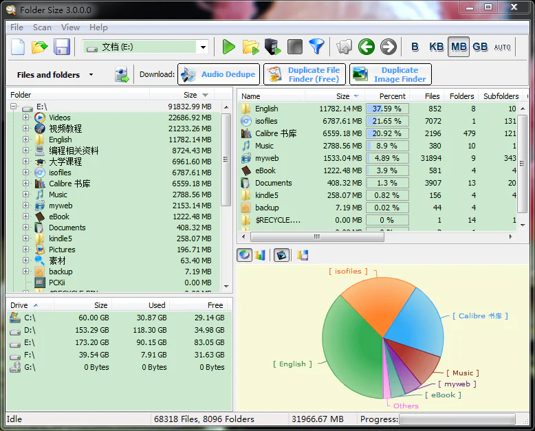This screenshot has width=535, height=431.
Task: Click the Duplicate Image Finder button
Action: tap(391, 74)
